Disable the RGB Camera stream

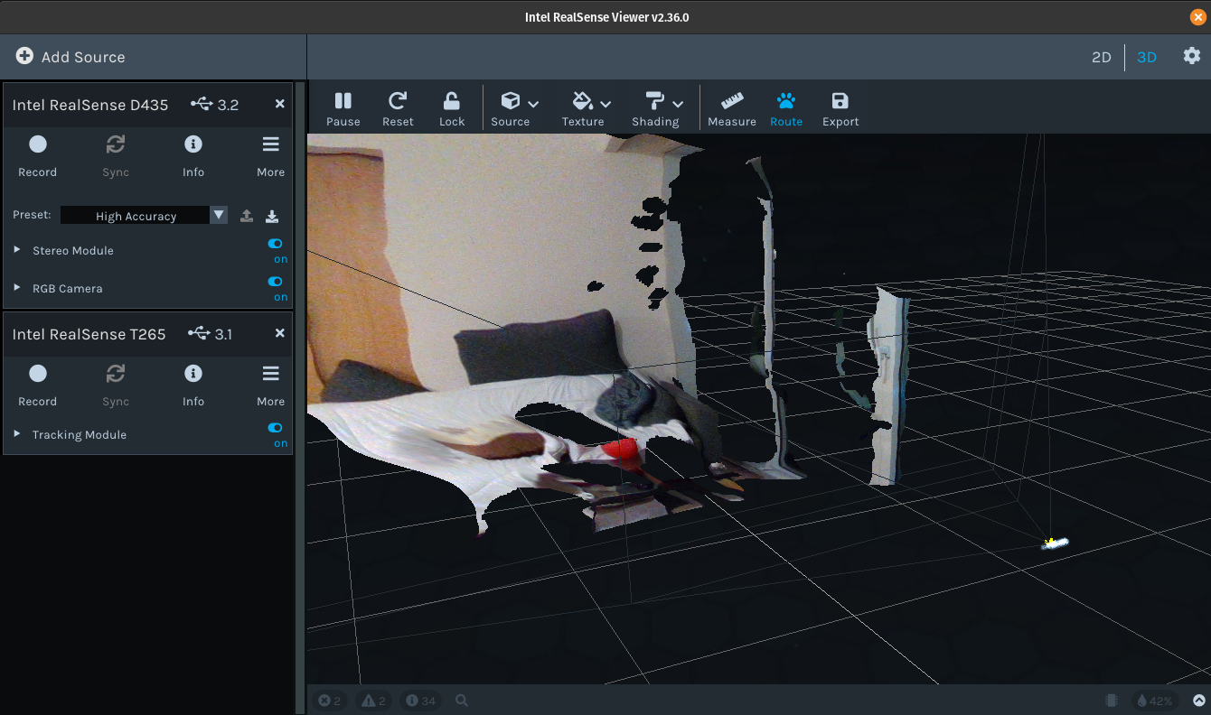click(x=276, y=282)
